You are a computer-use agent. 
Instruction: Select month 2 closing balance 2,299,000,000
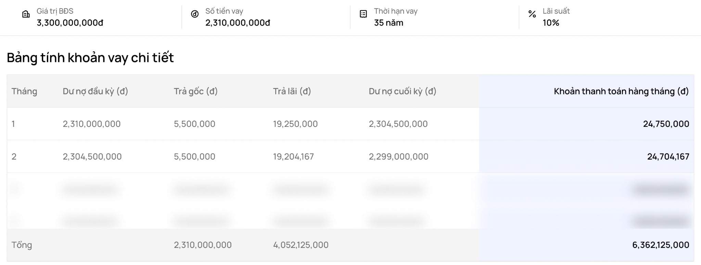(398, 157)
